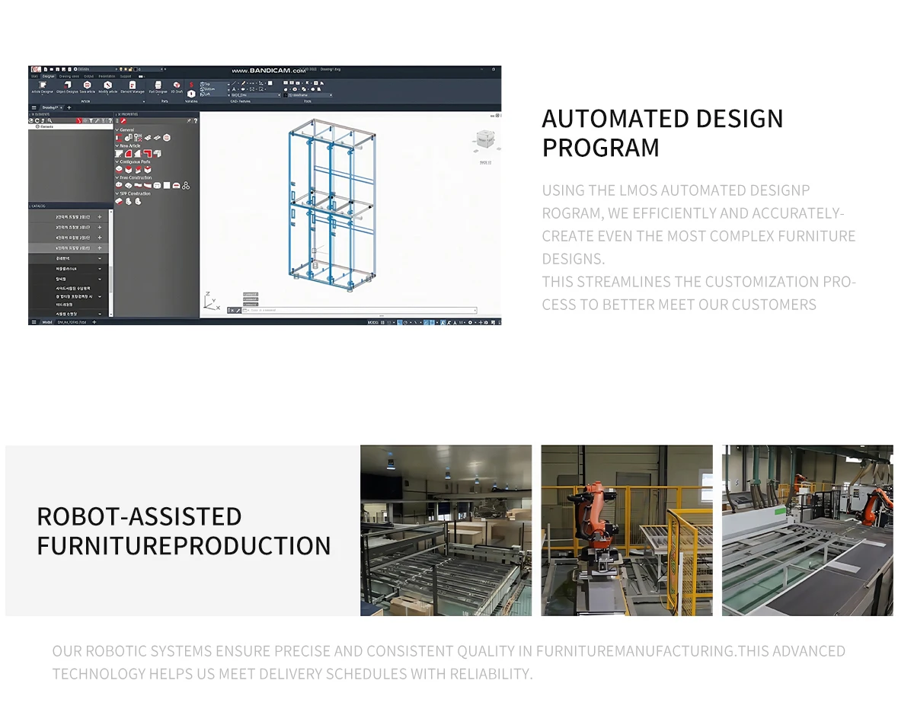
Task: Add a new drawing tab with plus button
Action: point(69,107)
